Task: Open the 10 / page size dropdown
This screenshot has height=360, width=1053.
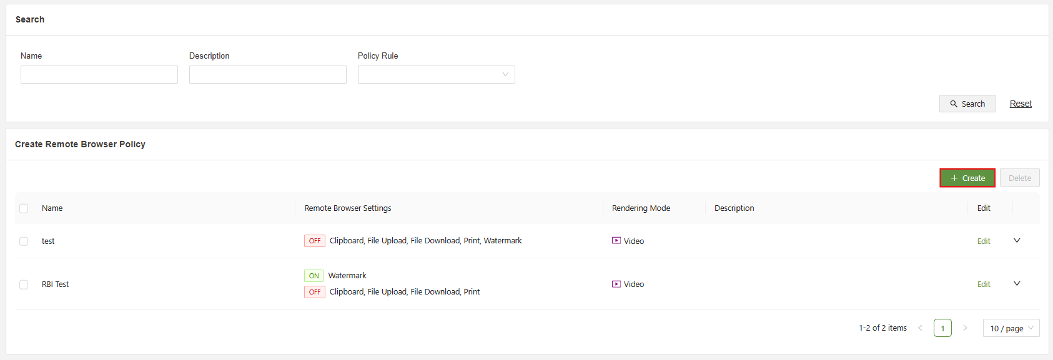Action: [1011, 328]
